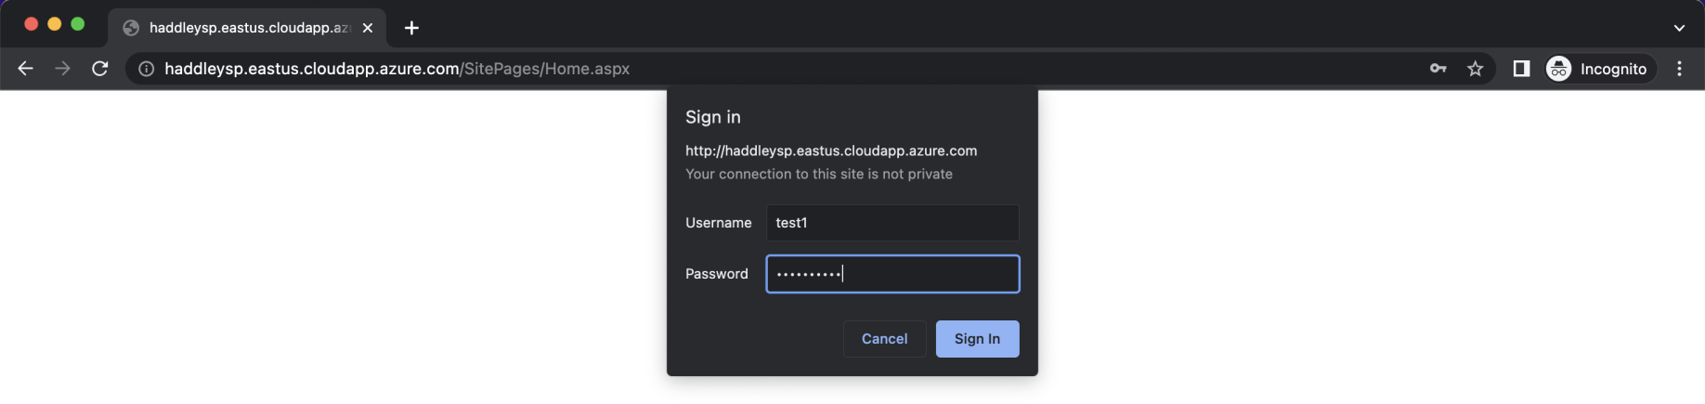Open the Incognito profile indicator
Screen dimensions: 1705x404
click(1599, 69)
